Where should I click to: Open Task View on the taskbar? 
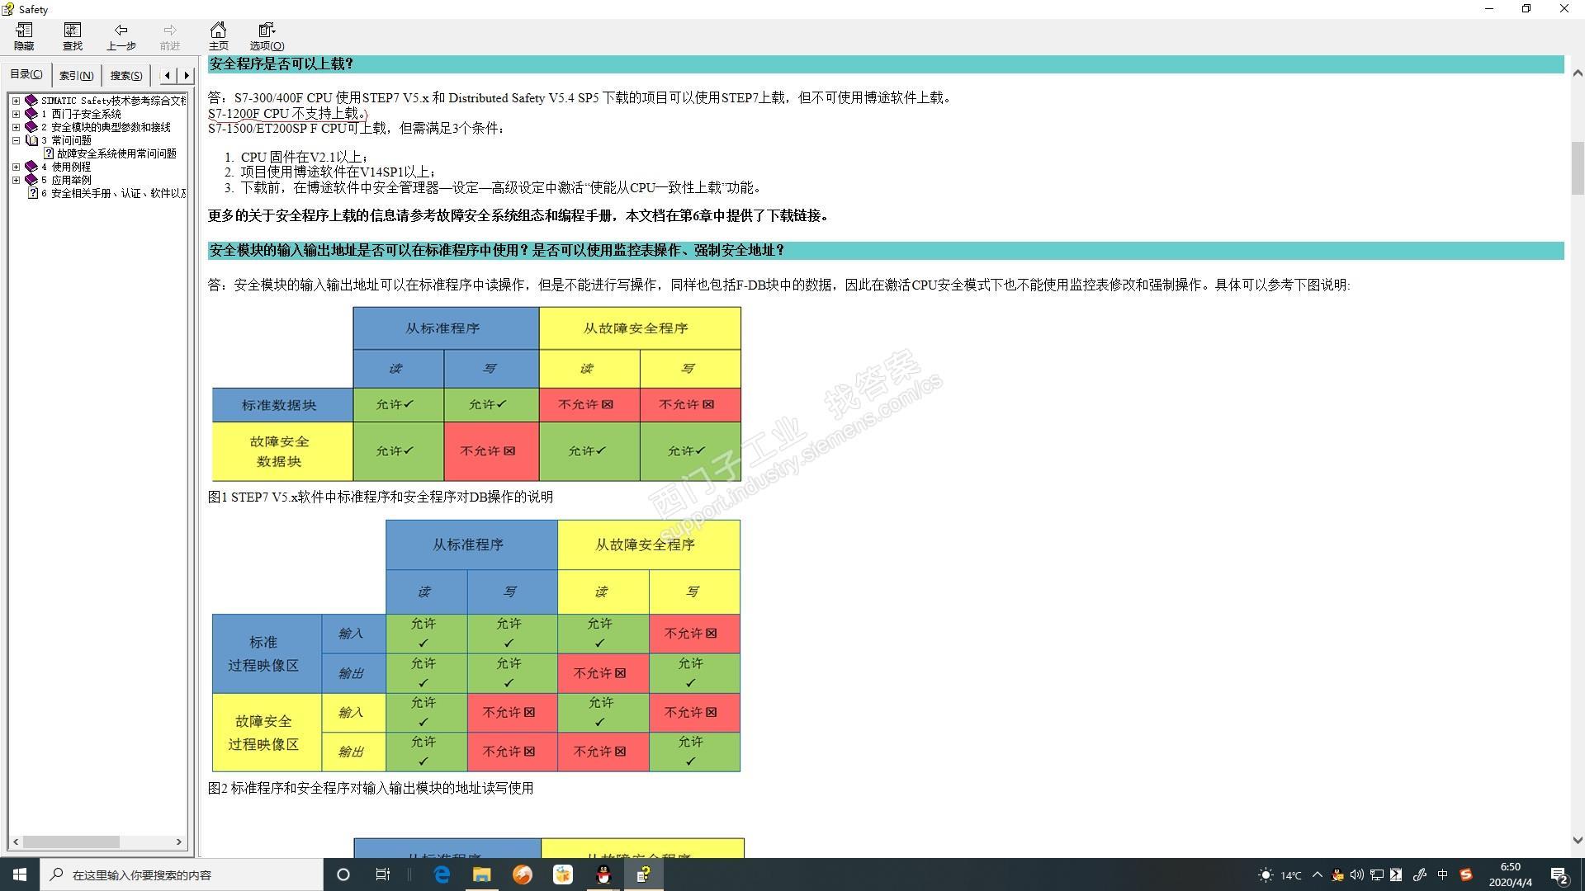point(382,874)
